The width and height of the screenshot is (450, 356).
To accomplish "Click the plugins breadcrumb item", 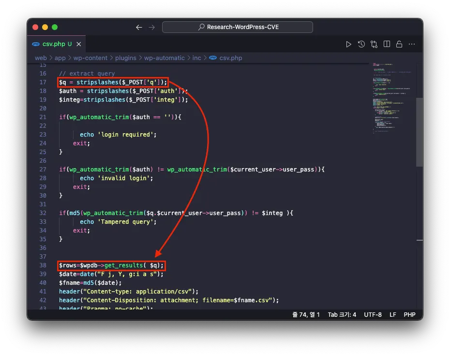I will coord(125,58).
